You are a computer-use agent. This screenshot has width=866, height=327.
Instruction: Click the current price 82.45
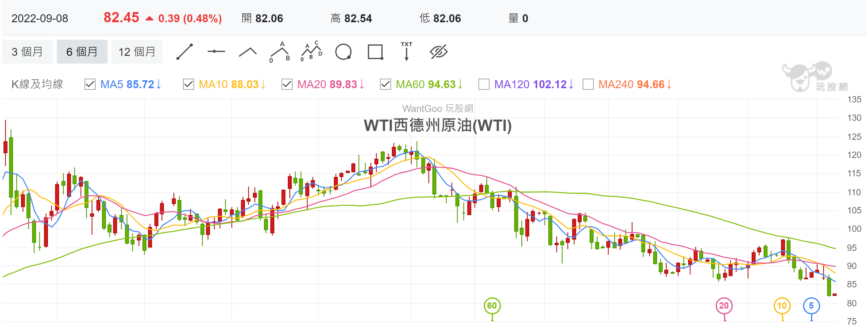(121, 17)
